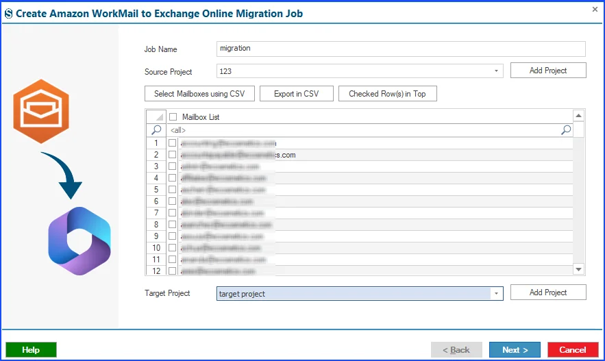Image resolution: width=605 pixels, height=361 pixels.
Task: Click the app logo in the title bar
Action: click(8, 14)
